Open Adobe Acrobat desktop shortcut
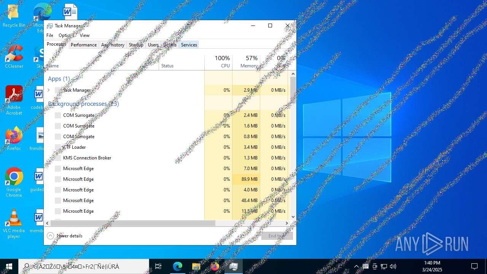The width and height of the screenshot is (487, 274). click(14, 100)
